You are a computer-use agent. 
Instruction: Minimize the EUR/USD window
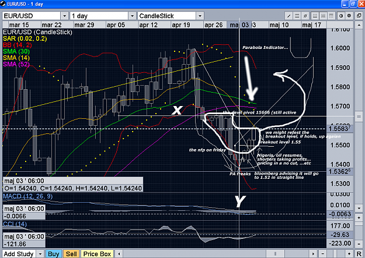(x=345, y=3)
